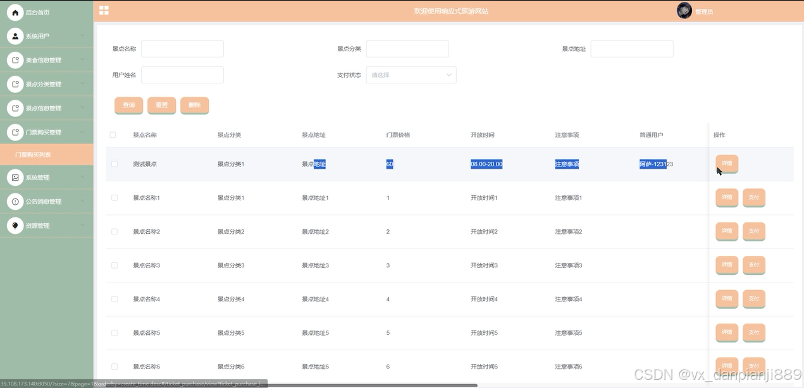Viewport: 804px width, 388px height.
Task: Click the info icon beside 公告消息管理
Action: 15,202
